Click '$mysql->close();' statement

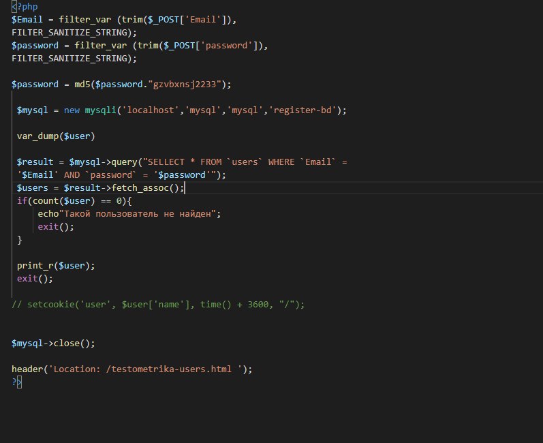pos(53,343)
